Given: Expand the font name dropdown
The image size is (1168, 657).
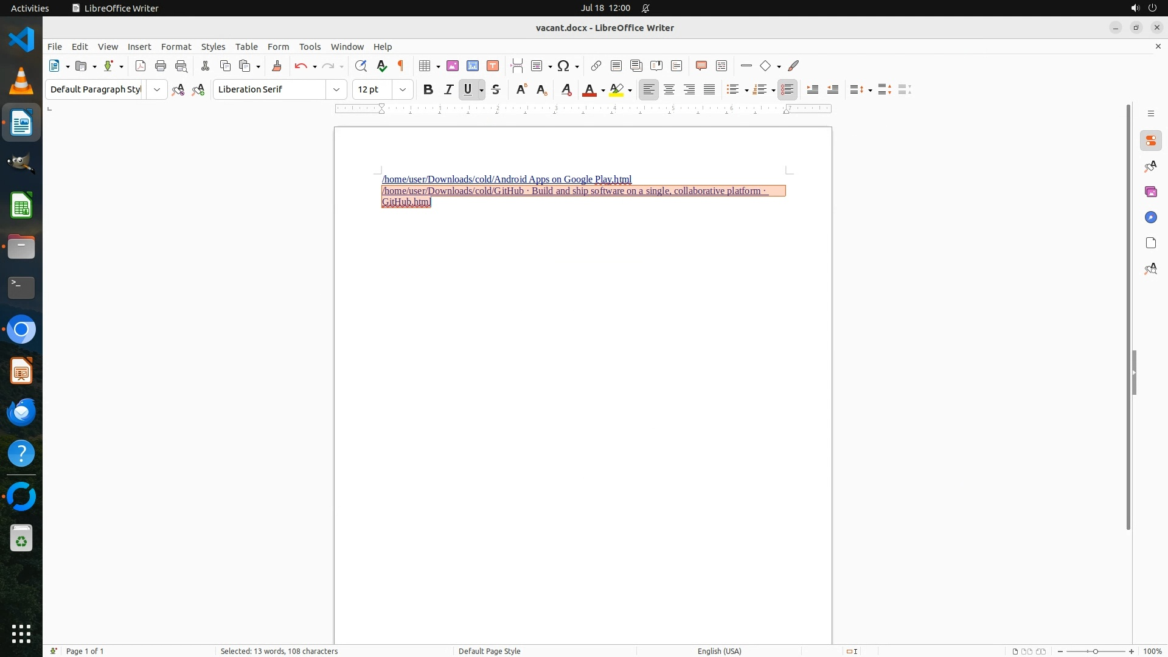Looking at the screenshot, I should point(336,89).
